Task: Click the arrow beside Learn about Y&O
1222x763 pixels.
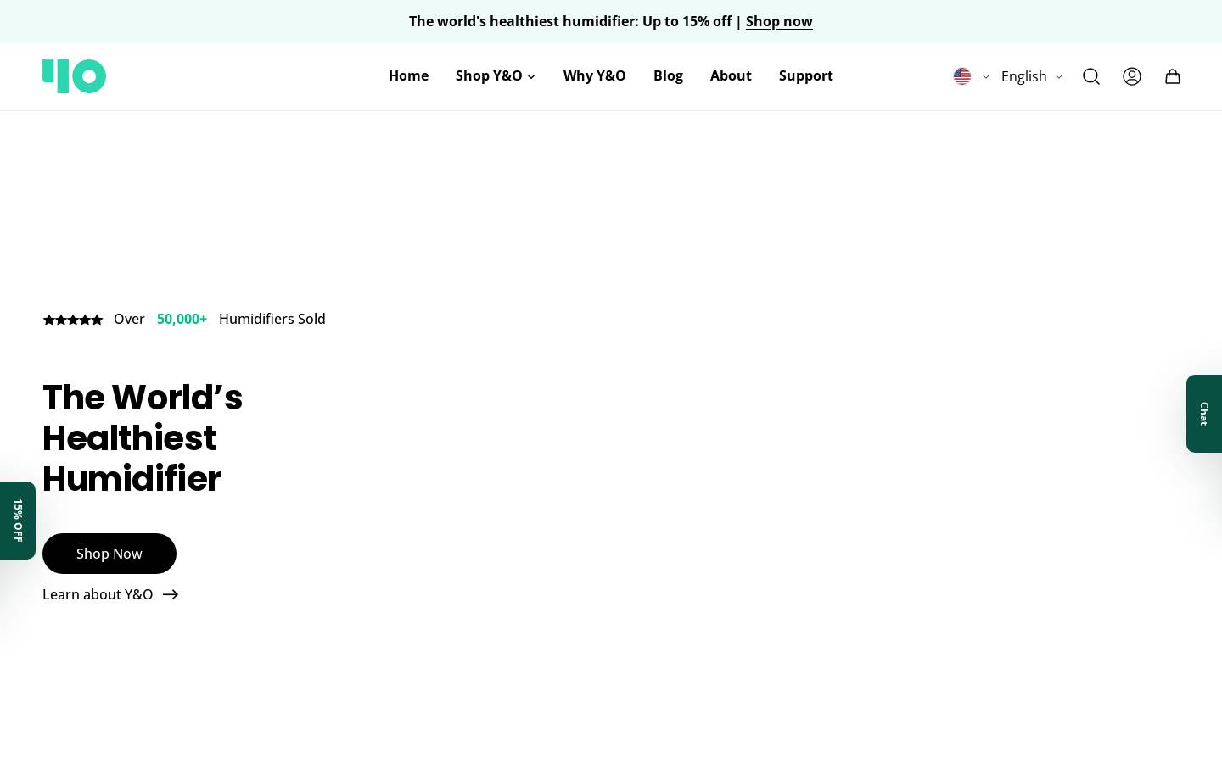Action: click(x=171, y=594)
